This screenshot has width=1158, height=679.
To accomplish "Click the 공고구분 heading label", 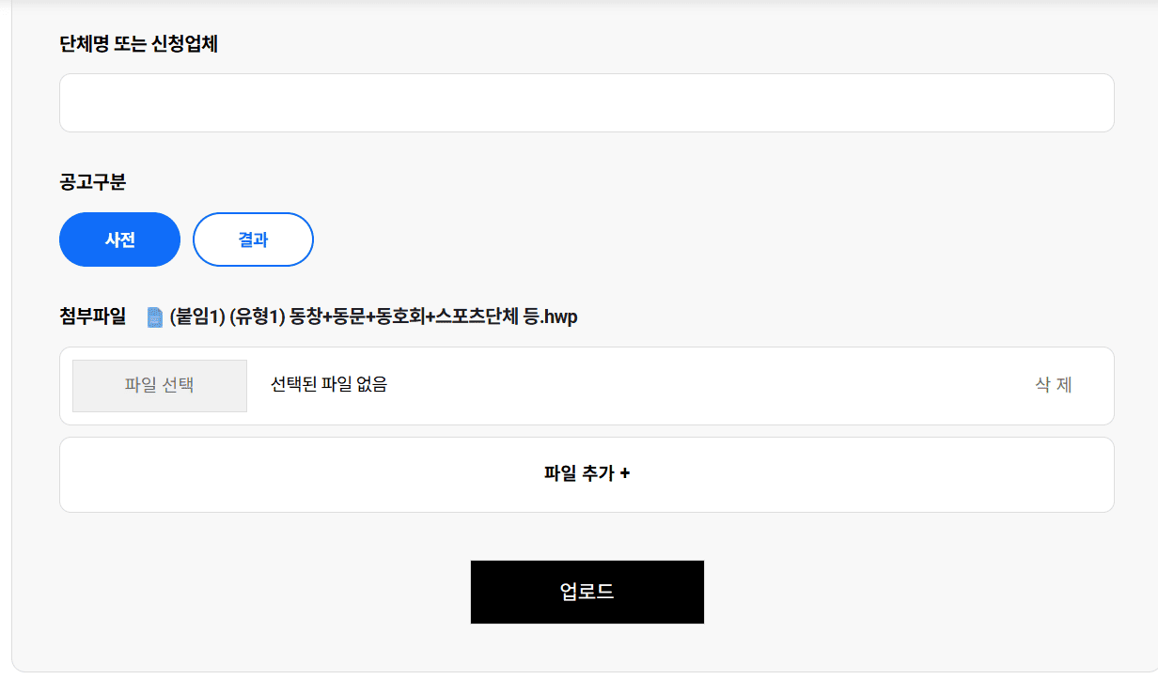I will tap(92, 182).
